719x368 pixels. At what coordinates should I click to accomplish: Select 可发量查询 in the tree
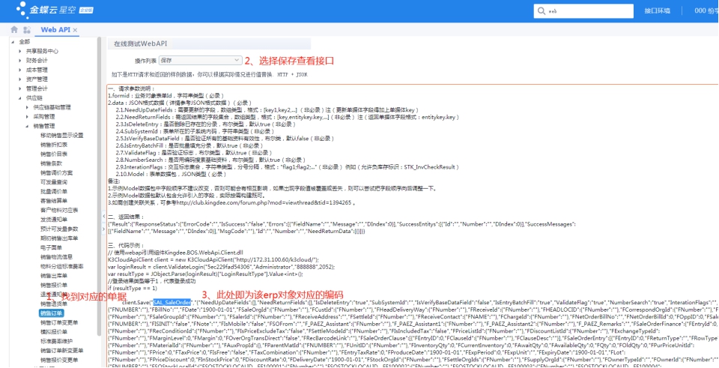coord(54,182)
